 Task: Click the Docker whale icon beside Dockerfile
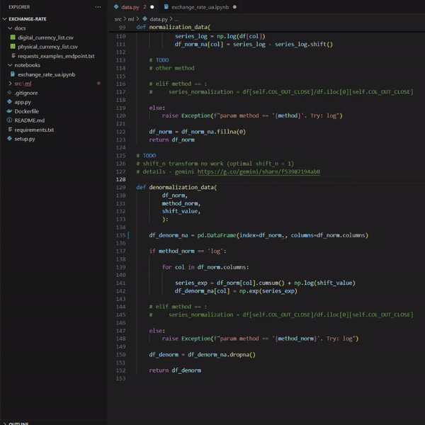(x=9, y=111)
